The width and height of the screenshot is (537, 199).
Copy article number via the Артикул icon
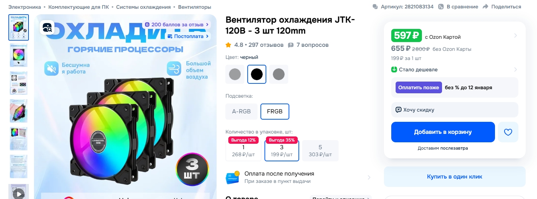point(375,7)
